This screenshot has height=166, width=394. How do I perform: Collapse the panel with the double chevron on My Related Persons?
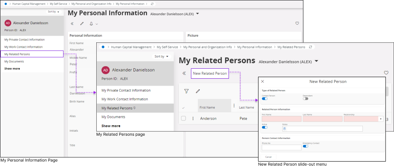pos(184,74)
